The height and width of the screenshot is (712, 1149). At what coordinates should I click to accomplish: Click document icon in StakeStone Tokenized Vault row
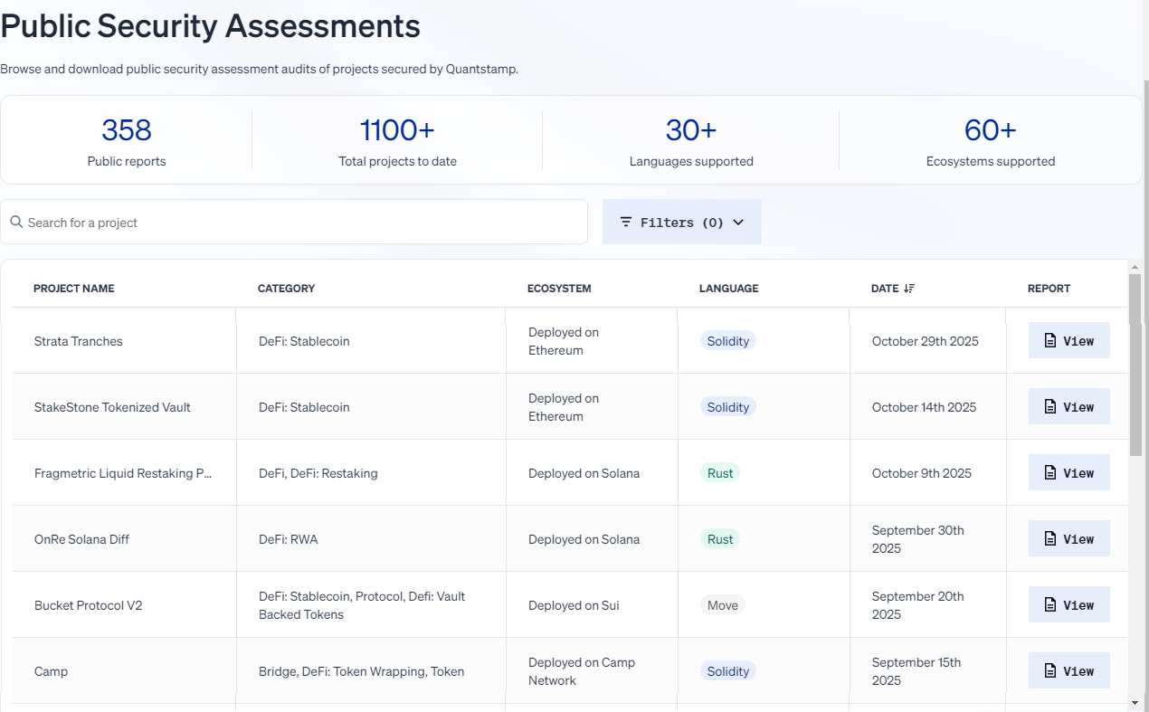click(x=1050, y=407)
